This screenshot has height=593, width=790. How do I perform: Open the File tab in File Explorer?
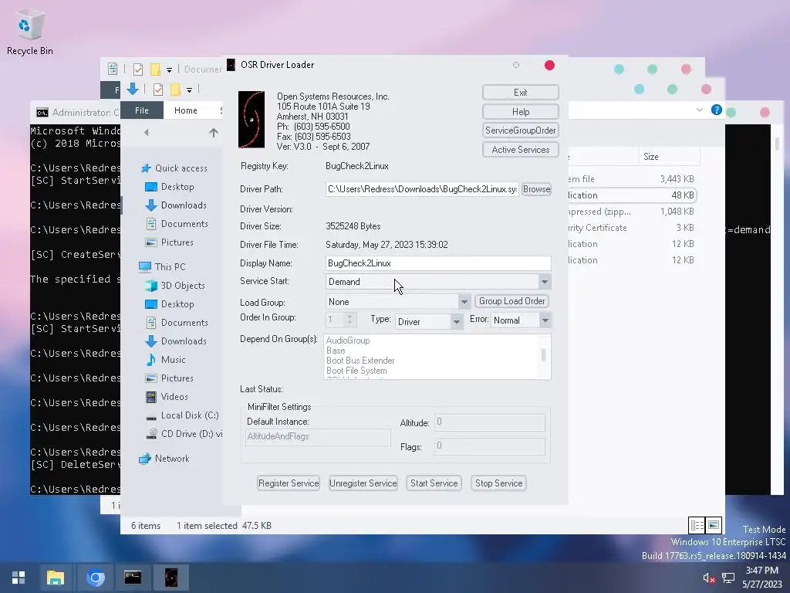tap(142, 110)
